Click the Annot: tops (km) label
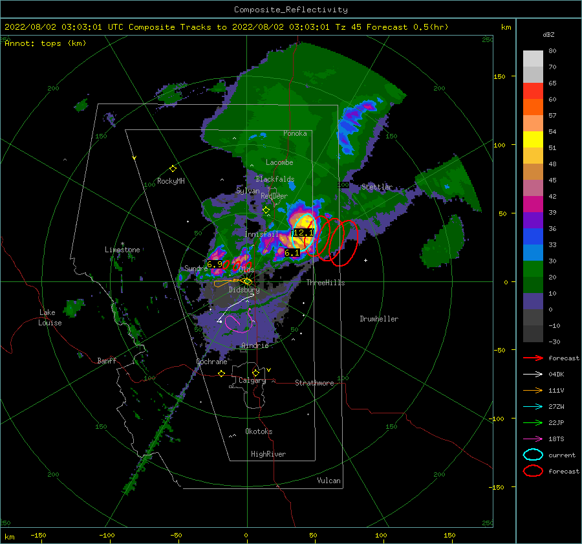 [45, 43]
